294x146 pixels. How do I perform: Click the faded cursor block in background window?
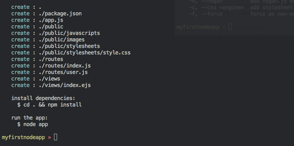(230, 27)
